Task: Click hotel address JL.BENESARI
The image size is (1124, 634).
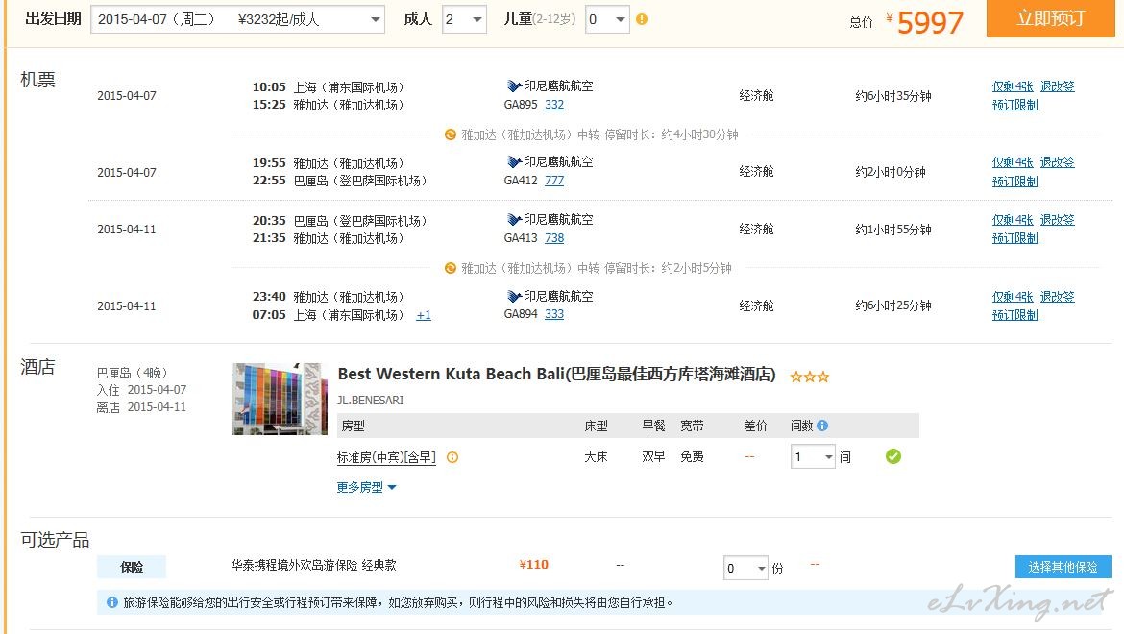Action: pyautogui.click(x=370, y=401)
